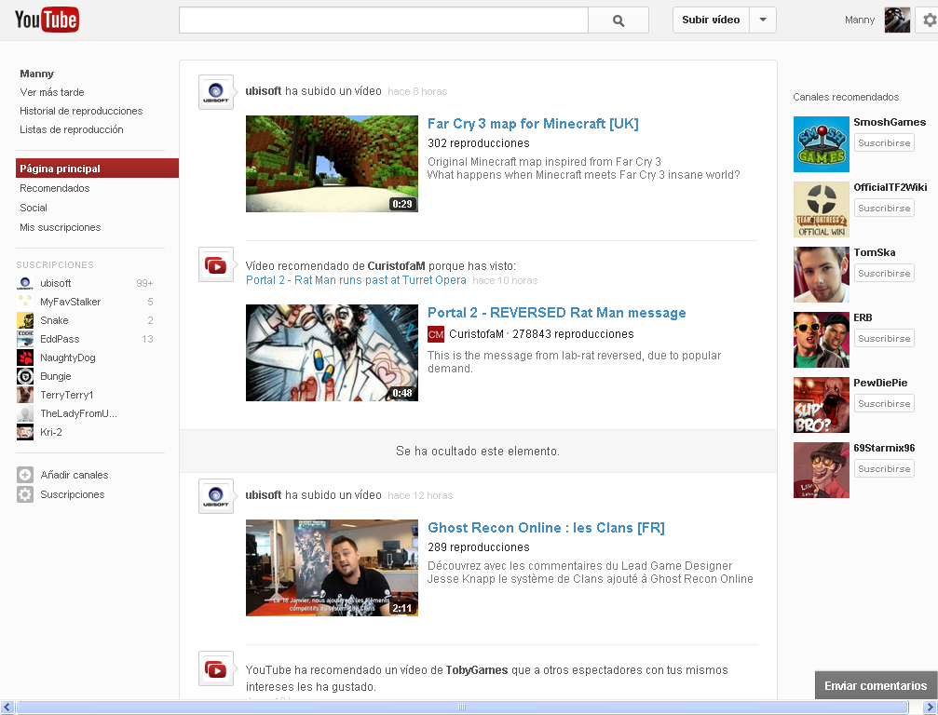This screenshot has height=715, width=938.
Task: Click Manny's profile avatar in header
Action: [897, 20]
